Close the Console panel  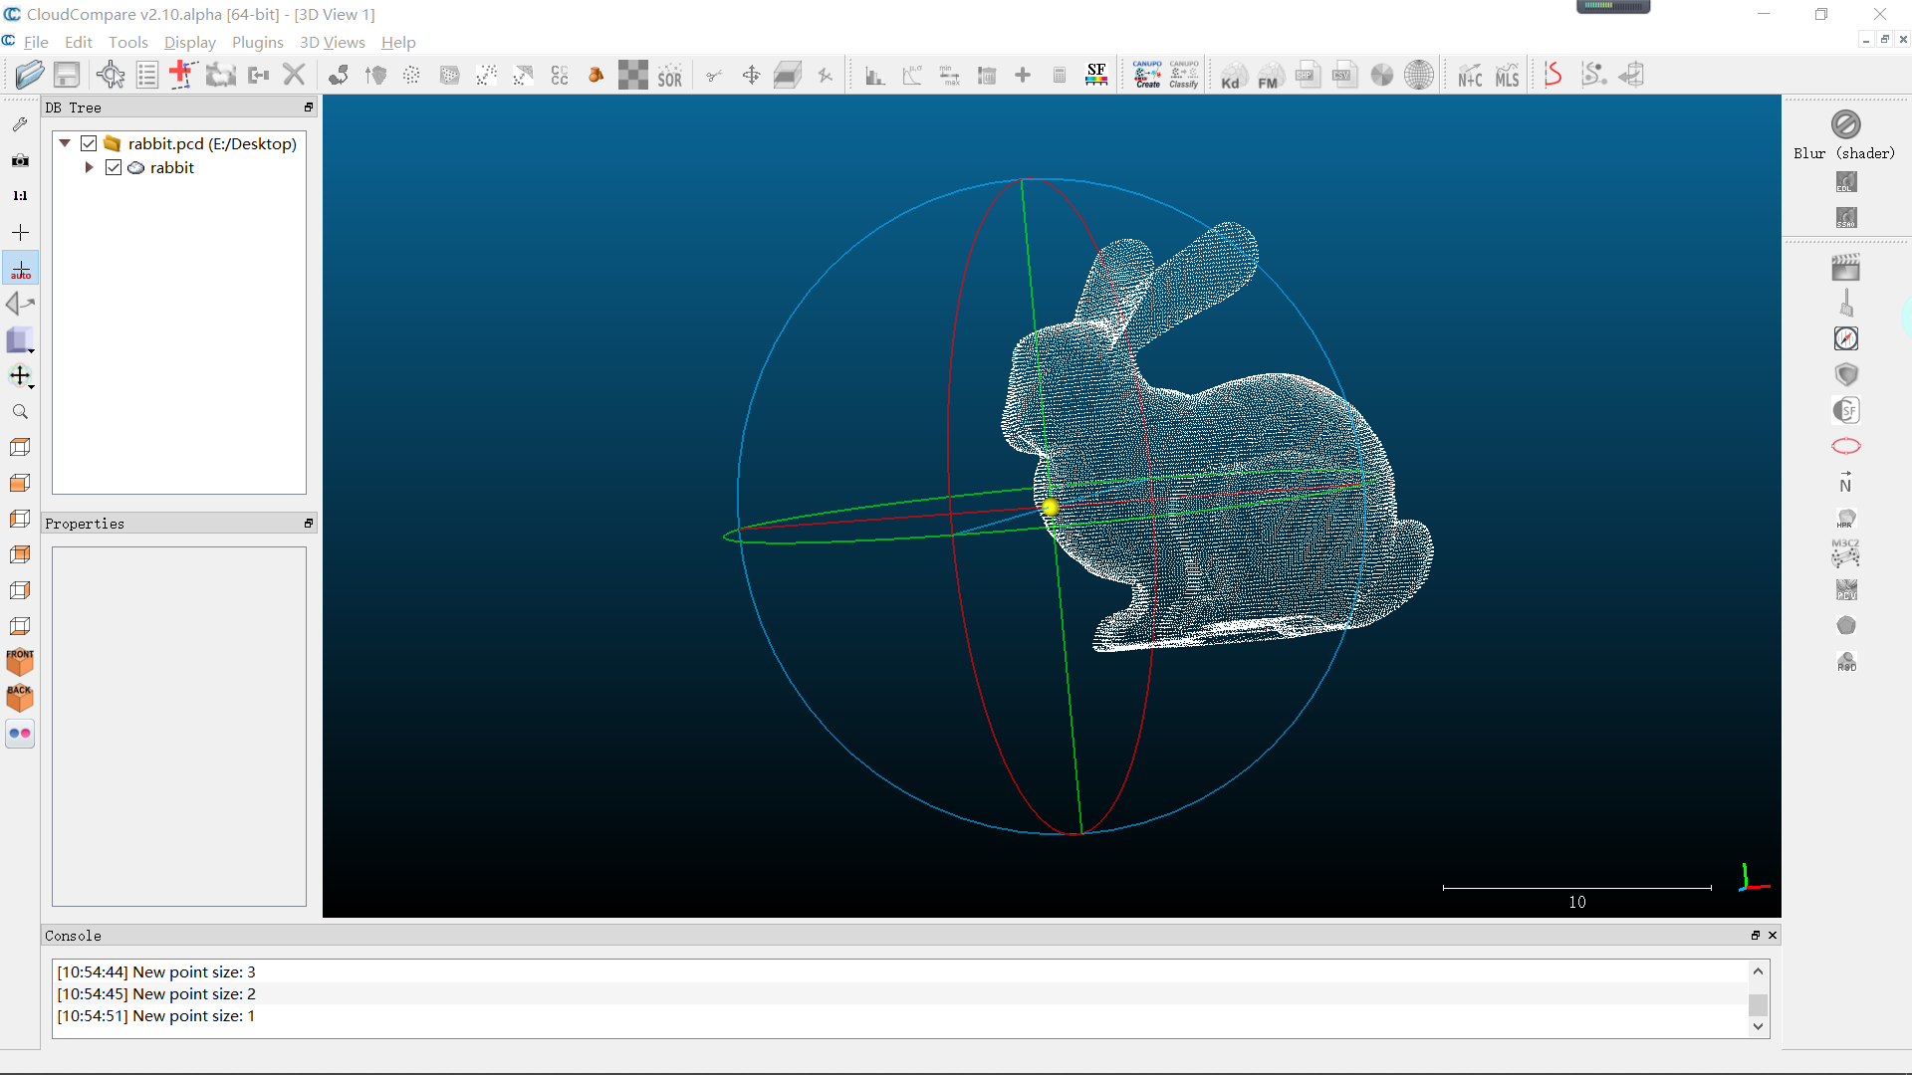click(1773, 936)
